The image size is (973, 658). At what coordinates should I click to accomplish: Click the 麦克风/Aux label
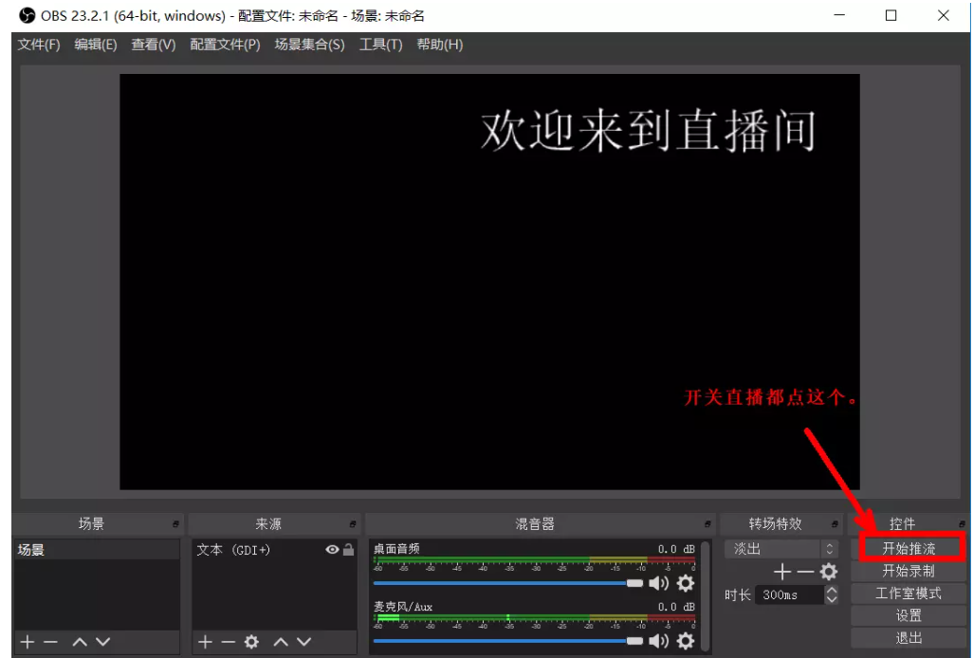(403, 607)
